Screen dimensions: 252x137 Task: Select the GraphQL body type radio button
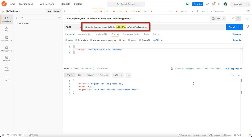click(140, 40)
